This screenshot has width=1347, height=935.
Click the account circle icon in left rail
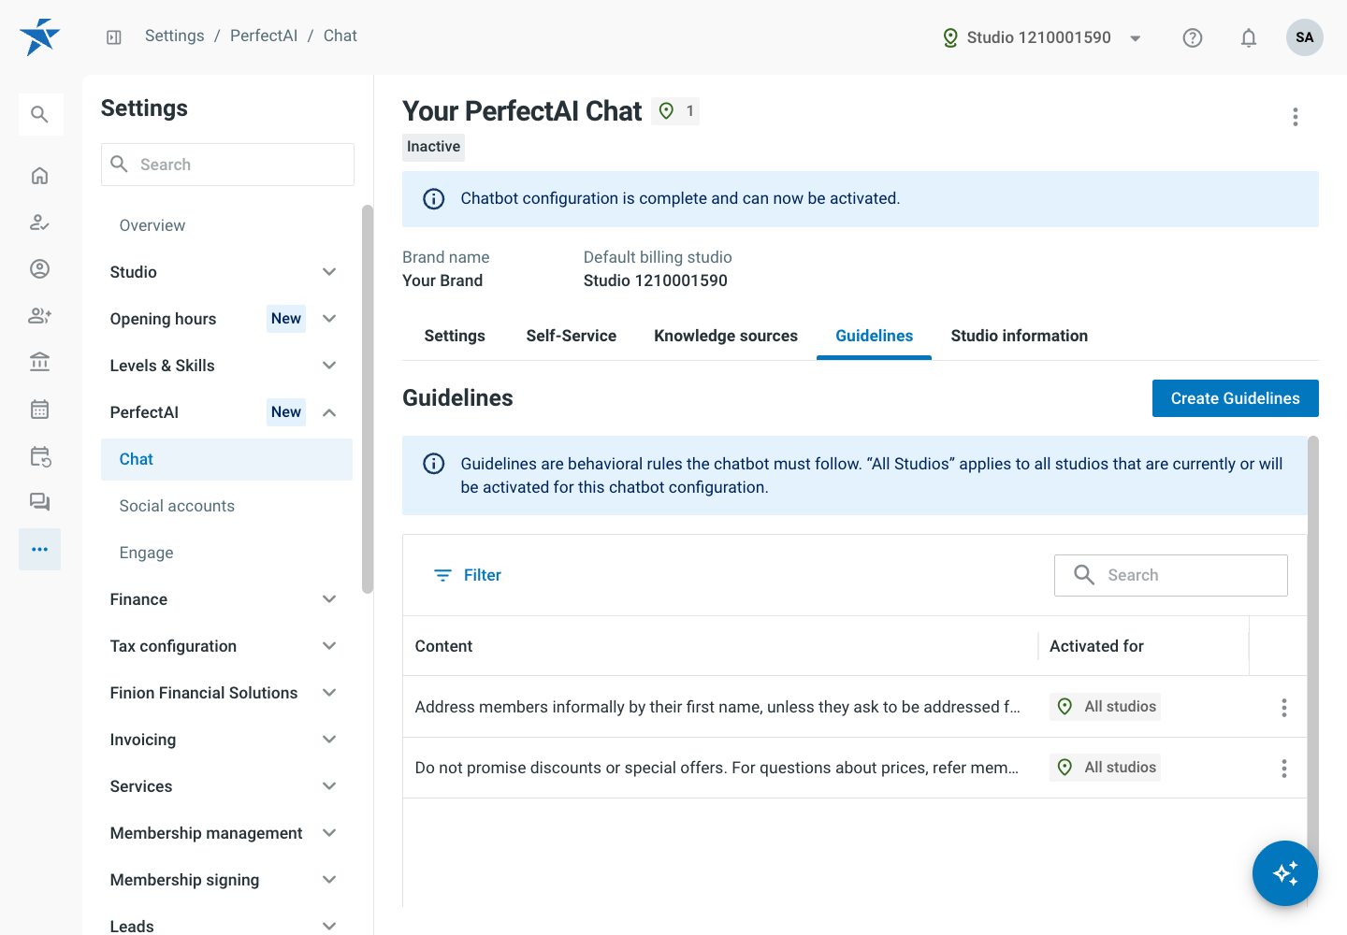click(x=39, y=269)
